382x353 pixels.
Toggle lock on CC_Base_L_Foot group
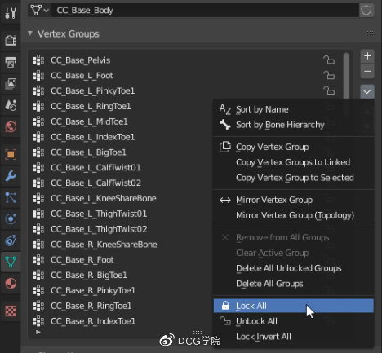pyautogui.click(x=329, y=75)
